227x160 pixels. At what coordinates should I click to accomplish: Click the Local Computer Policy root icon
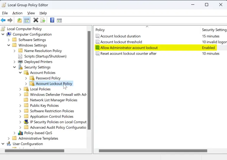pyautogui.click(x=3, y=29)
